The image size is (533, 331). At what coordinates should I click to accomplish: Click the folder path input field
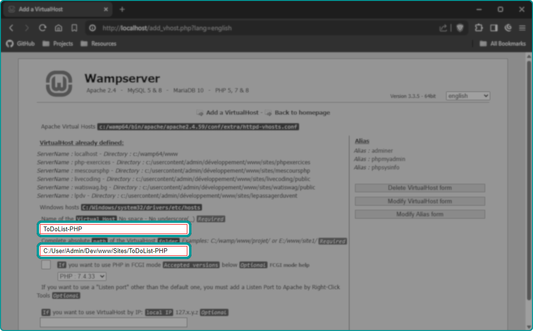(113, 251)
